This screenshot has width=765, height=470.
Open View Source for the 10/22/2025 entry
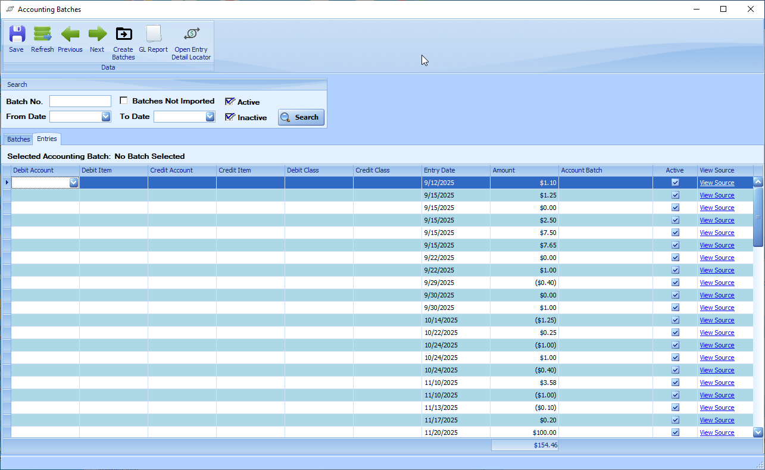(717, 333)
